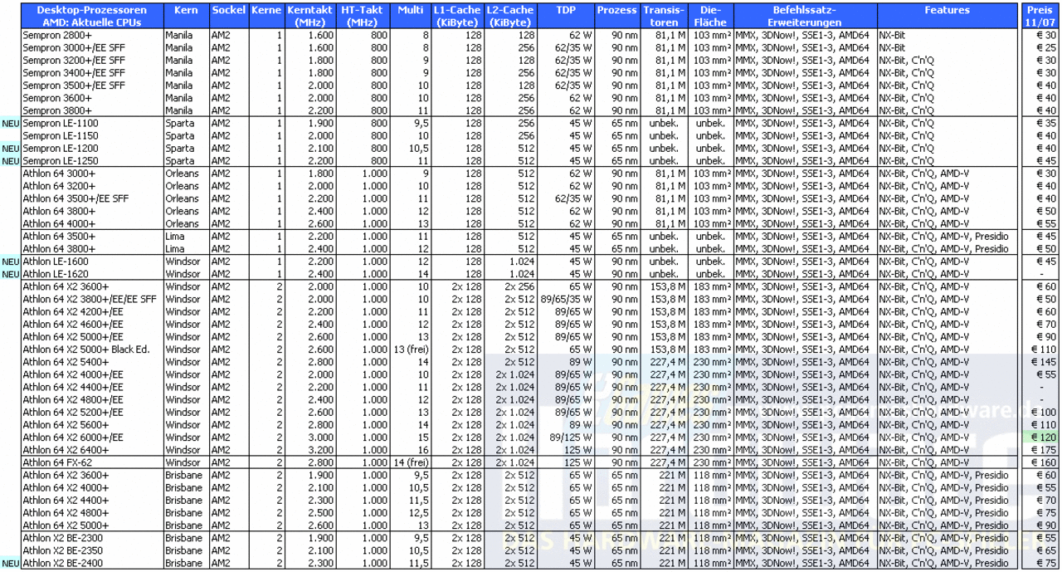Click the Kerntakt (MHz) column header
The width and height of the screenshot is (1062, 572).
click(x=309, y=16)
